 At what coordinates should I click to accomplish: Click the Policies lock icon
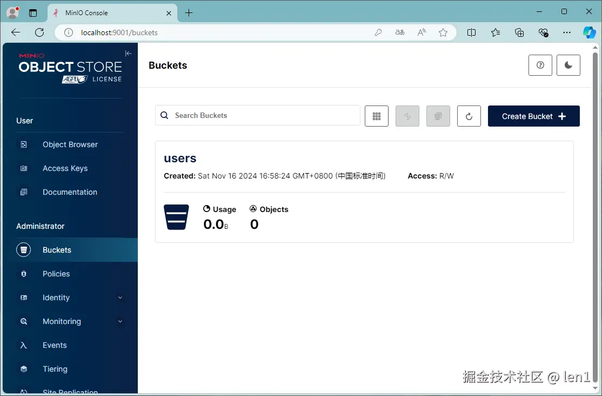(24, 274)
